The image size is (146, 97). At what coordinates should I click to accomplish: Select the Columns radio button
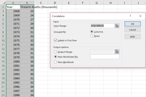tap(92, 32)
